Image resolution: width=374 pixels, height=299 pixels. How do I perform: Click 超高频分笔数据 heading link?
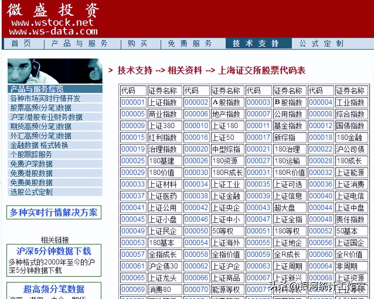[54, 289]
